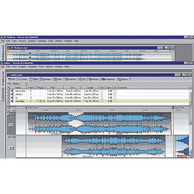Click the horizontal double-arrow zoom-out-full icon
This screenshot has height=194, width=194.
coord(9,111)
